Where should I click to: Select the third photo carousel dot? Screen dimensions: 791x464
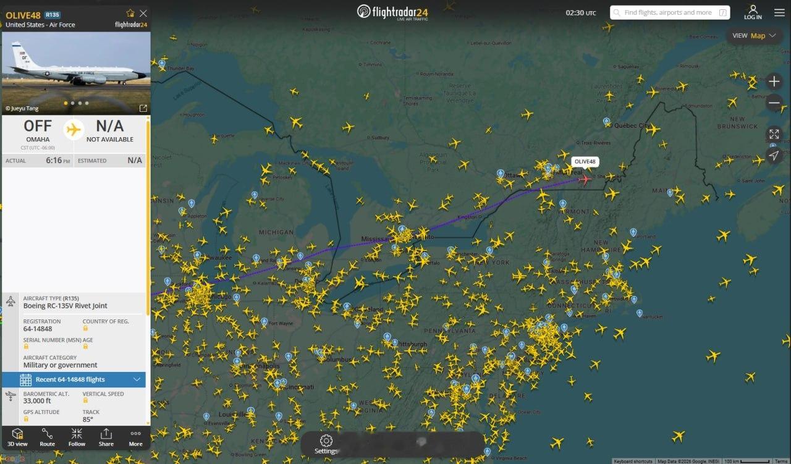80,103
